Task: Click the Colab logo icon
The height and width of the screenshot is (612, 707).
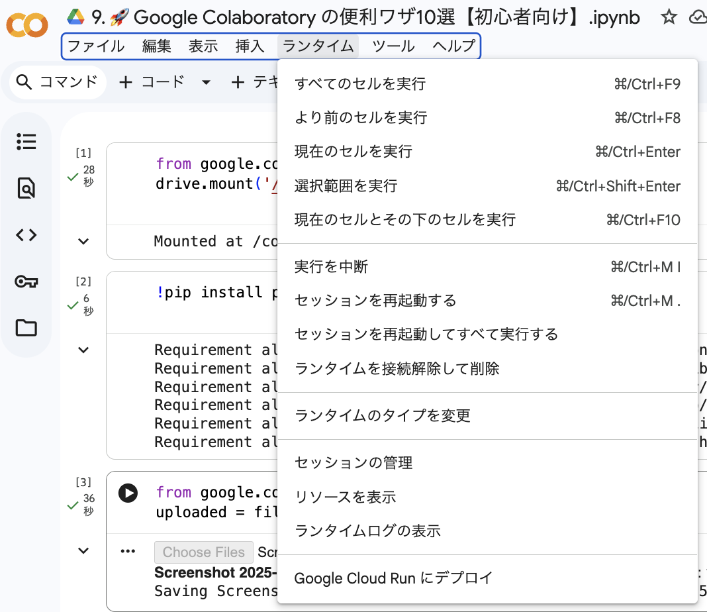Action: [26, 25]
